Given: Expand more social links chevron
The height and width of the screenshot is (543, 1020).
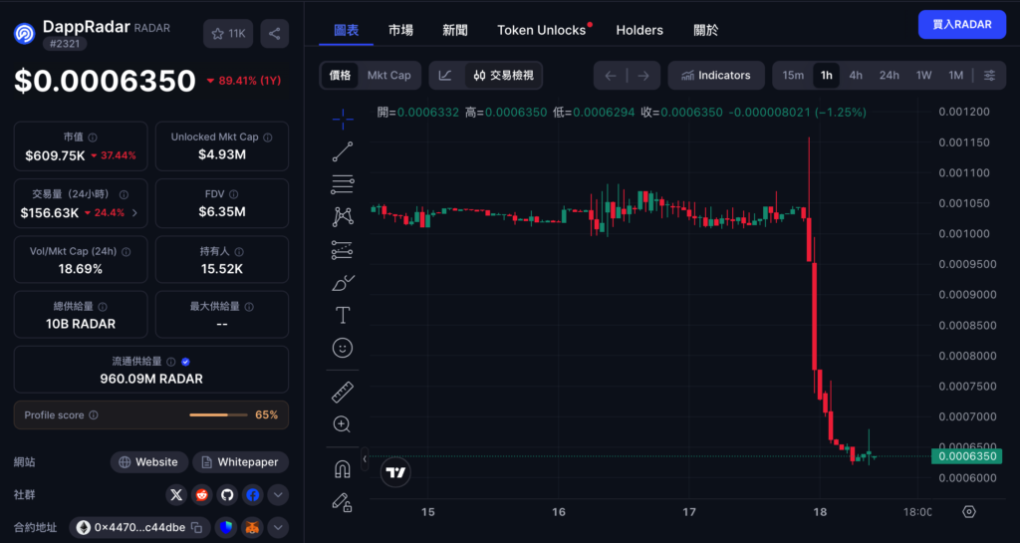Looking at the screenshot, I should coord(278,494).
